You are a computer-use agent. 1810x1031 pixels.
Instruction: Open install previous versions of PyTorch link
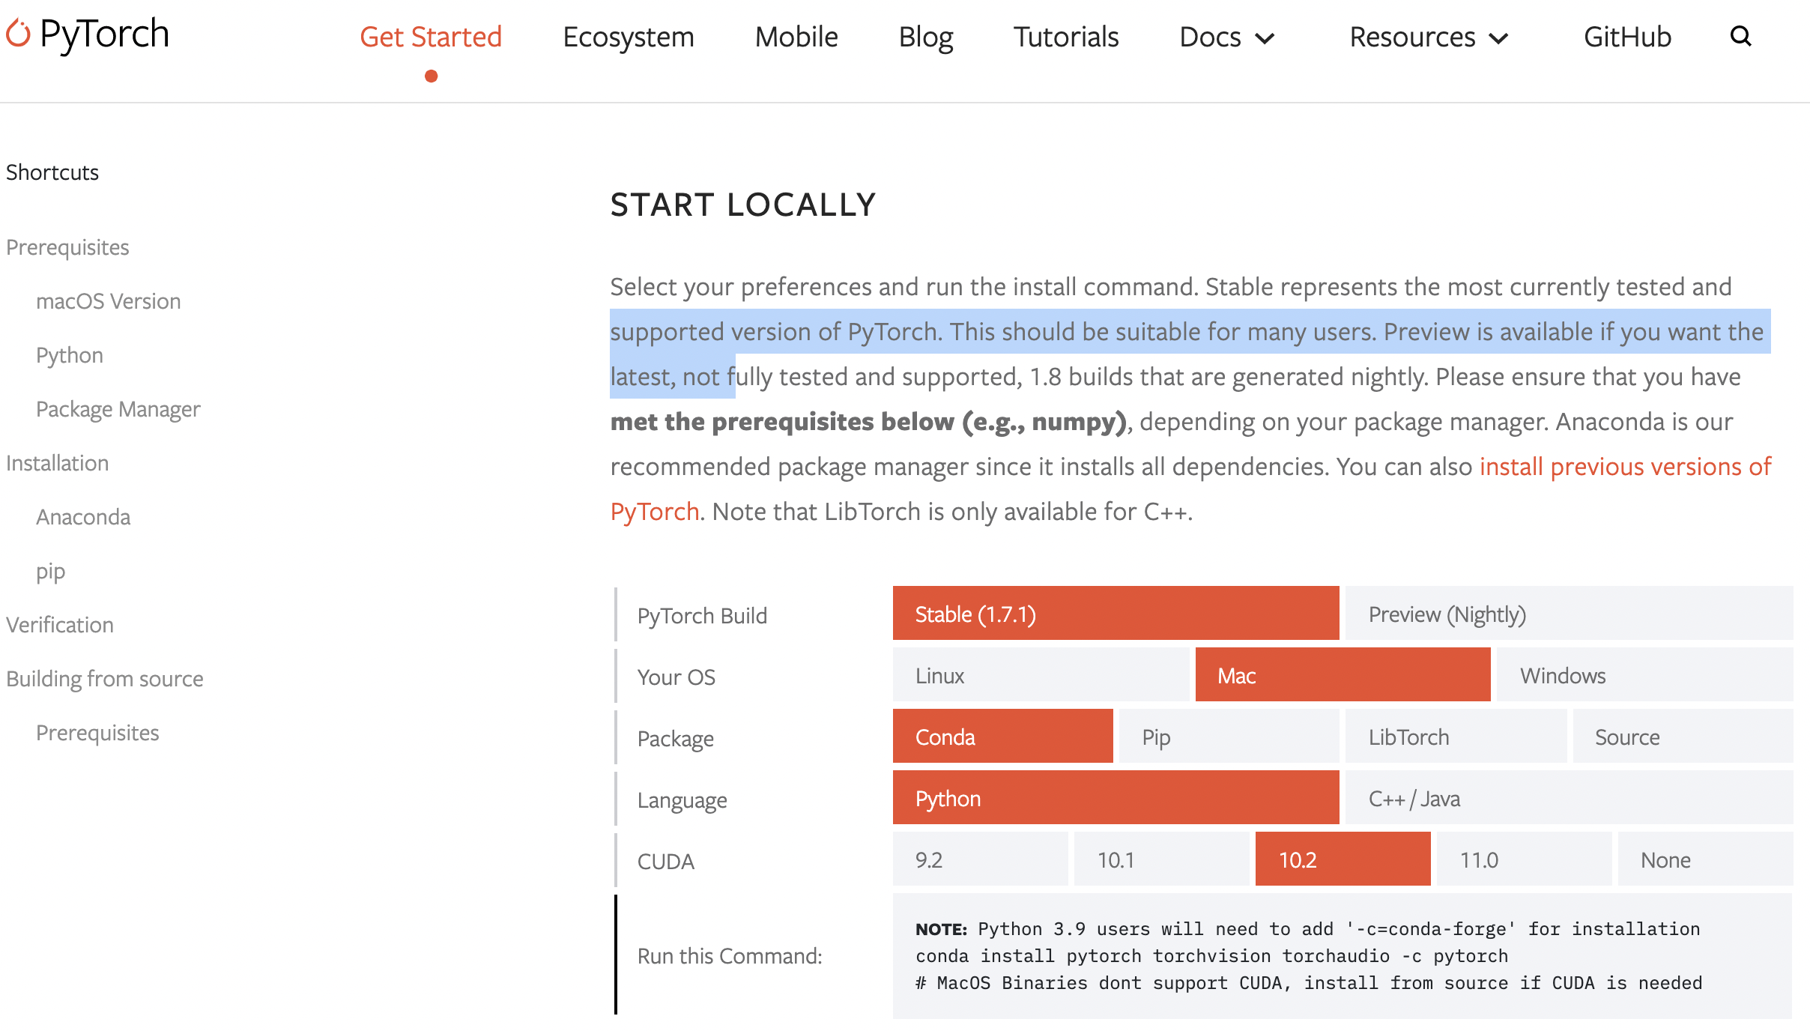(x=1624, y=467)
